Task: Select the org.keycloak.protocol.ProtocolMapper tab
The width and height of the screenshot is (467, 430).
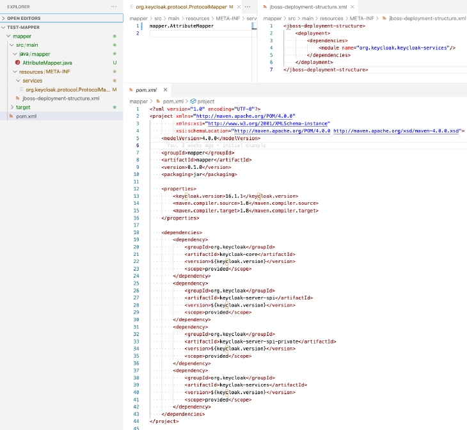Action: point(181,6)
